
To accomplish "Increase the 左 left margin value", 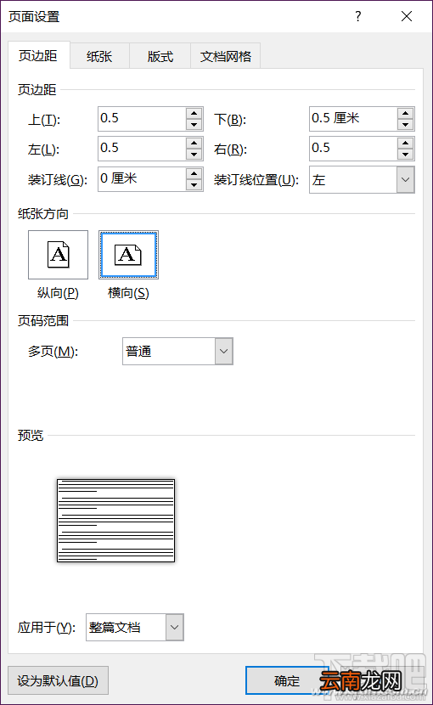I will pos(194,143).
